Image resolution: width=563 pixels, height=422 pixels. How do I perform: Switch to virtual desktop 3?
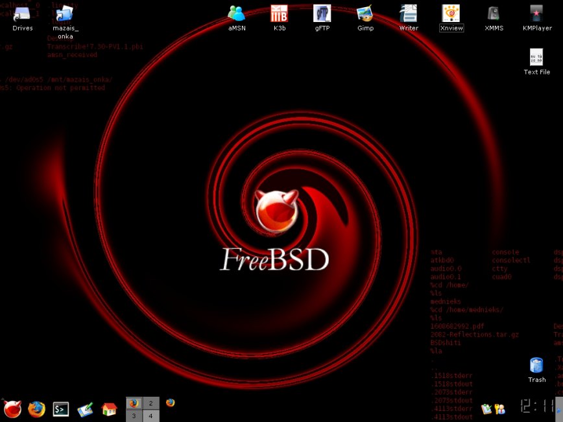[x=134, y=416]
